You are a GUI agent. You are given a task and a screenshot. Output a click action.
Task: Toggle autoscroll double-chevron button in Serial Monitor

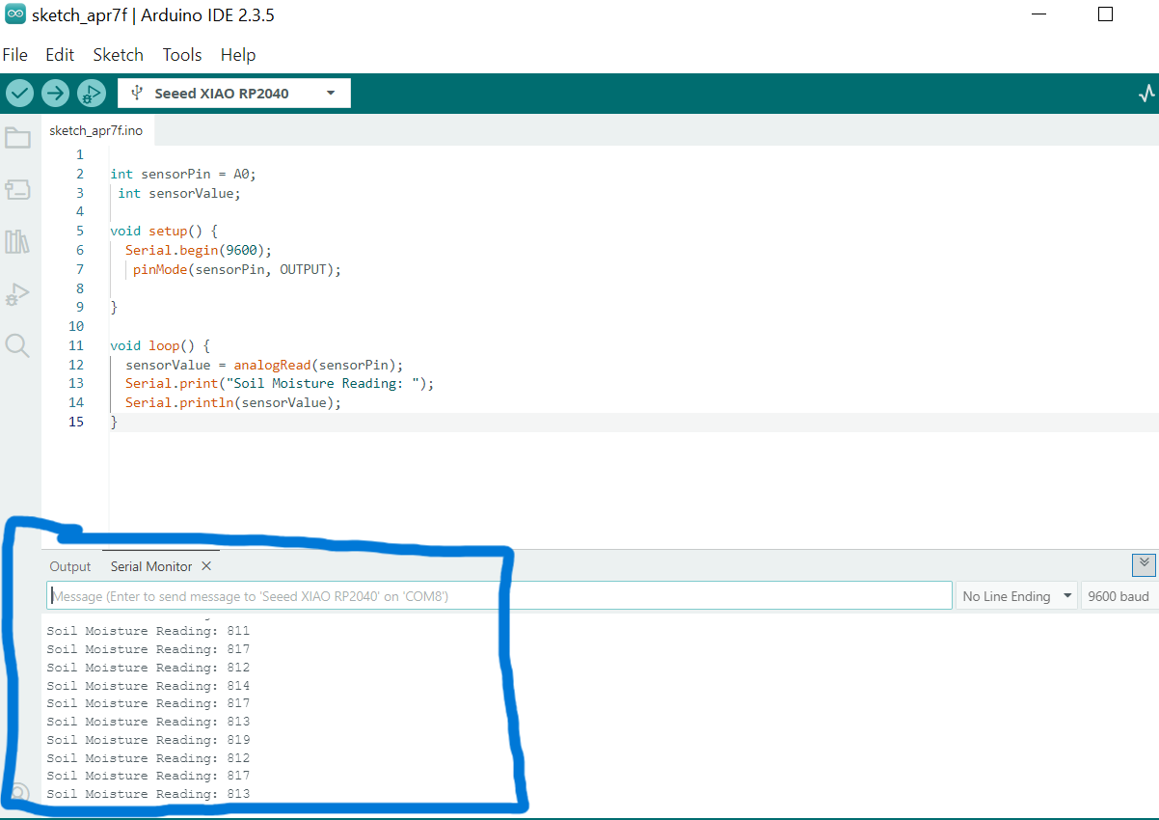(x=1144, y=564)
